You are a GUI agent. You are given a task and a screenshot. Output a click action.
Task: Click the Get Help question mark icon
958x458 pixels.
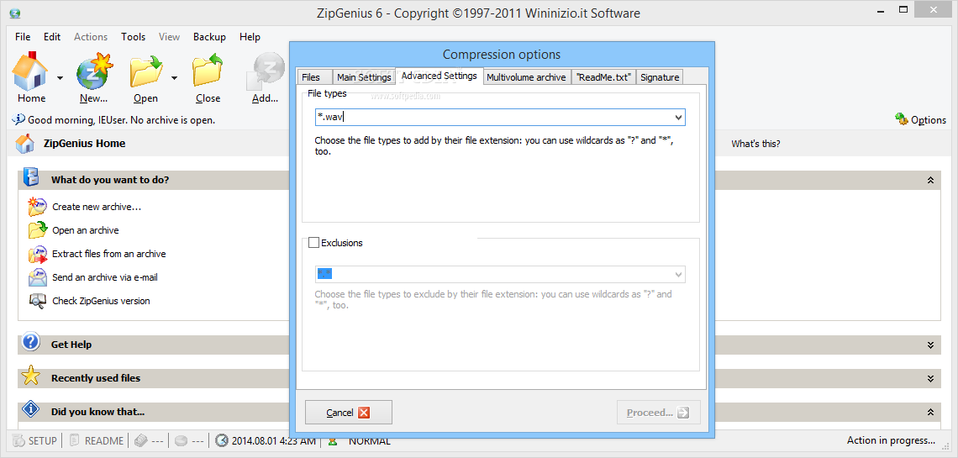coord(30,341)
